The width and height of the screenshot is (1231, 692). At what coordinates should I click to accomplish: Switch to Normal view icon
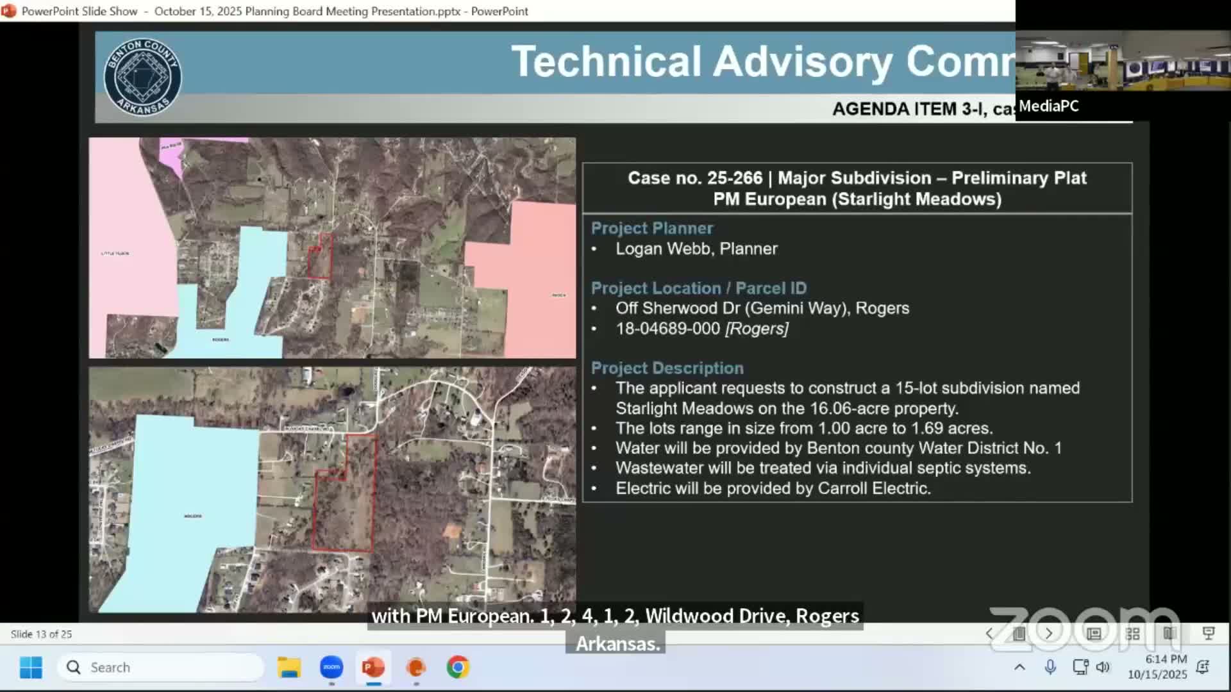[x=1094, y=634]
